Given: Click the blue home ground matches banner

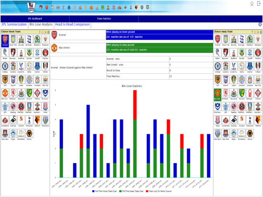Looking at the screenshot, I should (160, 35).
